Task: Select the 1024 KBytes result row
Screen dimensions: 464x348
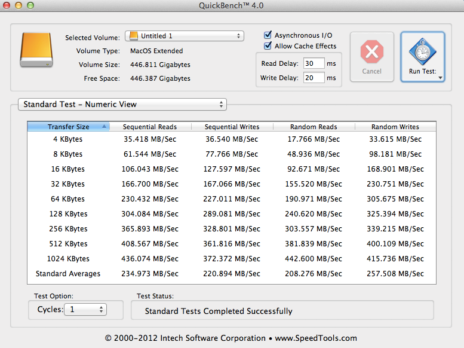Action: click(232, 259)
